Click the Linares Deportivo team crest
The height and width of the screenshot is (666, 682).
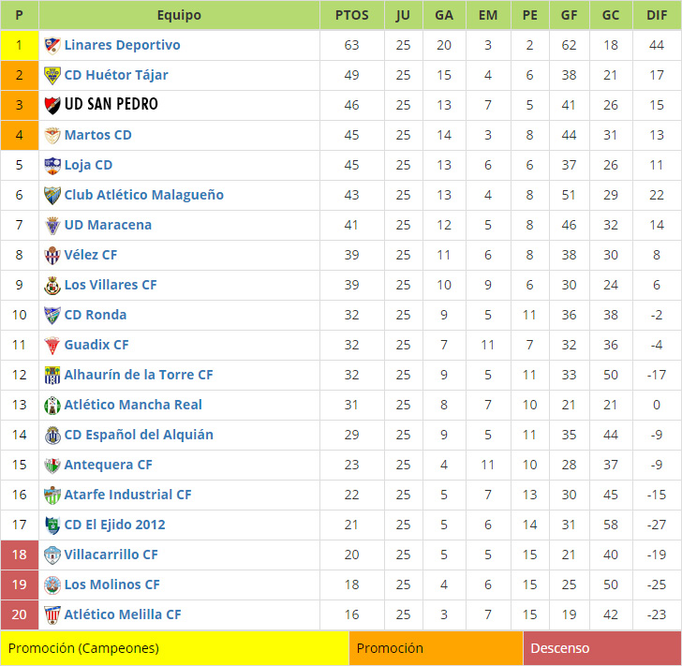tap(52, 46)
